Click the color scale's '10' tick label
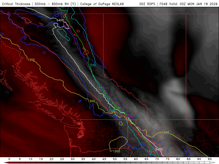This screenshot has width=219, height=164. click(x=30, y=159)
